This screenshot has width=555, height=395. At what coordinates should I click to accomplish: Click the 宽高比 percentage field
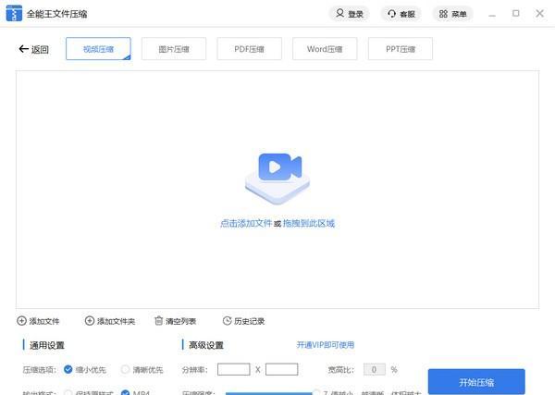point(375,369)
